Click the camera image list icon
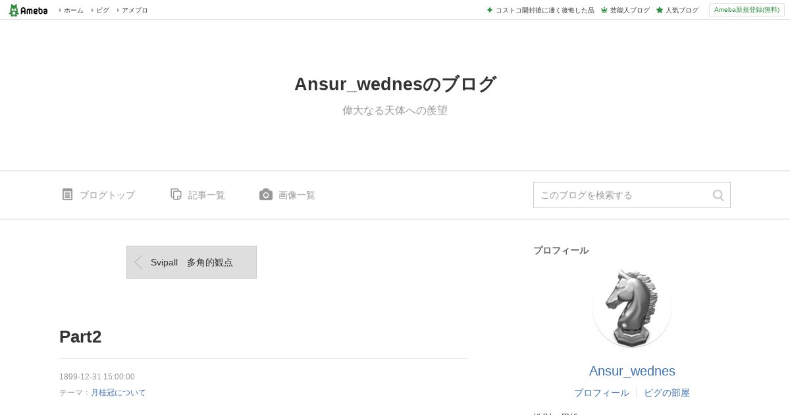The height and width of the screenshot is (415, 790). click(x=266, y=194)
